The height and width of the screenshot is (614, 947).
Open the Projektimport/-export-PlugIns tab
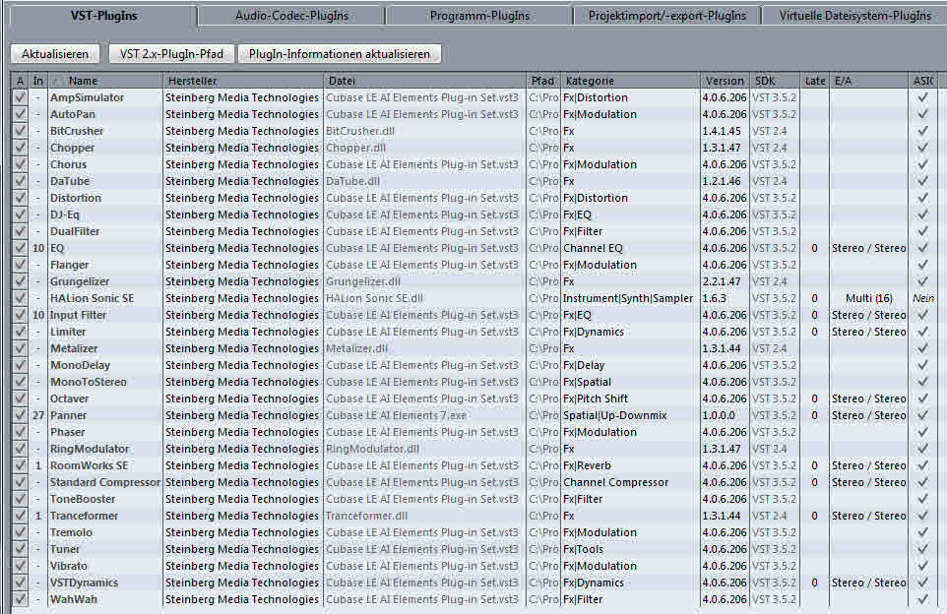click(x=667, y=16)
